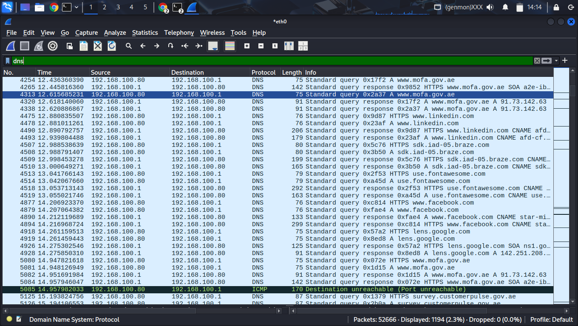Select packet 4475 HTTPS query www.linkedin.com
This screenshot has height=326, width=578.
(278, 116)
